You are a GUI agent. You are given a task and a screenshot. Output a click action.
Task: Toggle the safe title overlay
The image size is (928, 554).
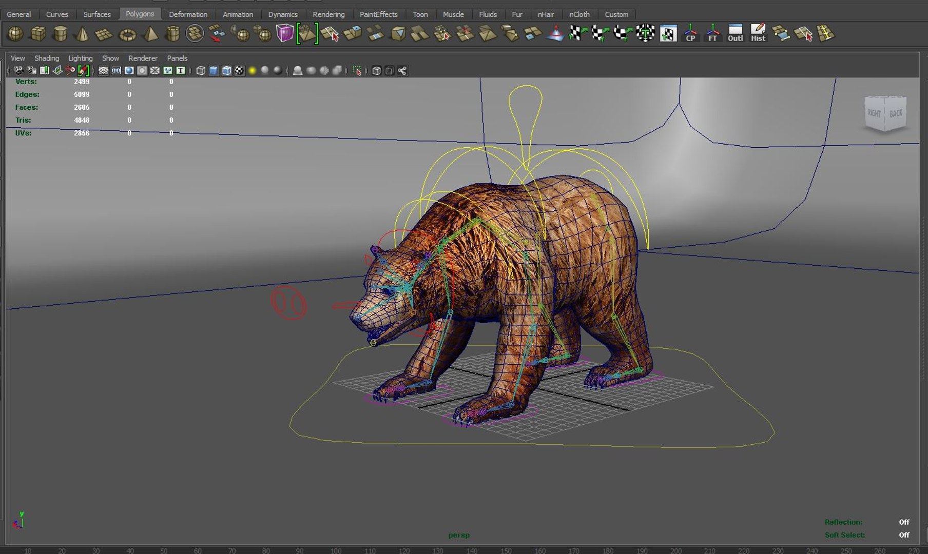click(181, 71)
